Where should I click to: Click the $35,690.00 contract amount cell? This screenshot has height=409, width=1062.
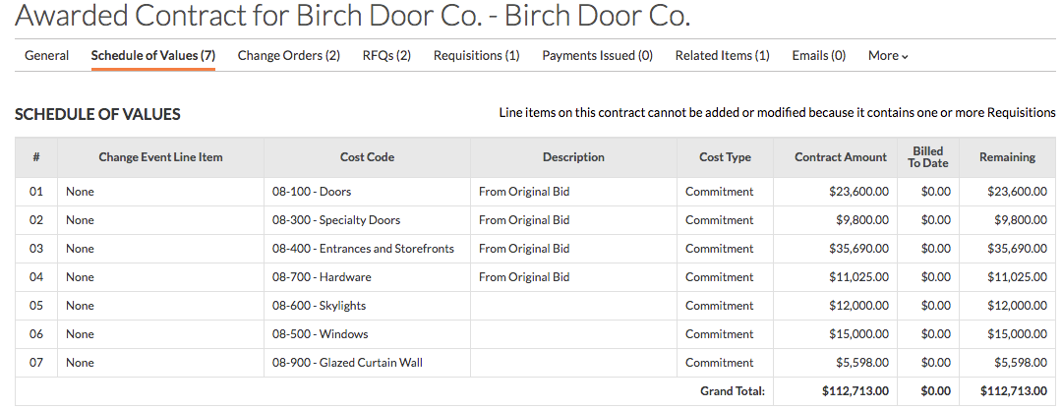click(x=835, y=249)
